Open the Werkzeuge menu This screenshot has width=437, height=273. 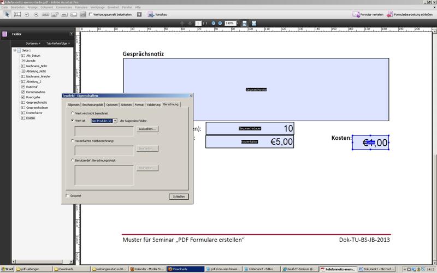(x=97, y=7)
